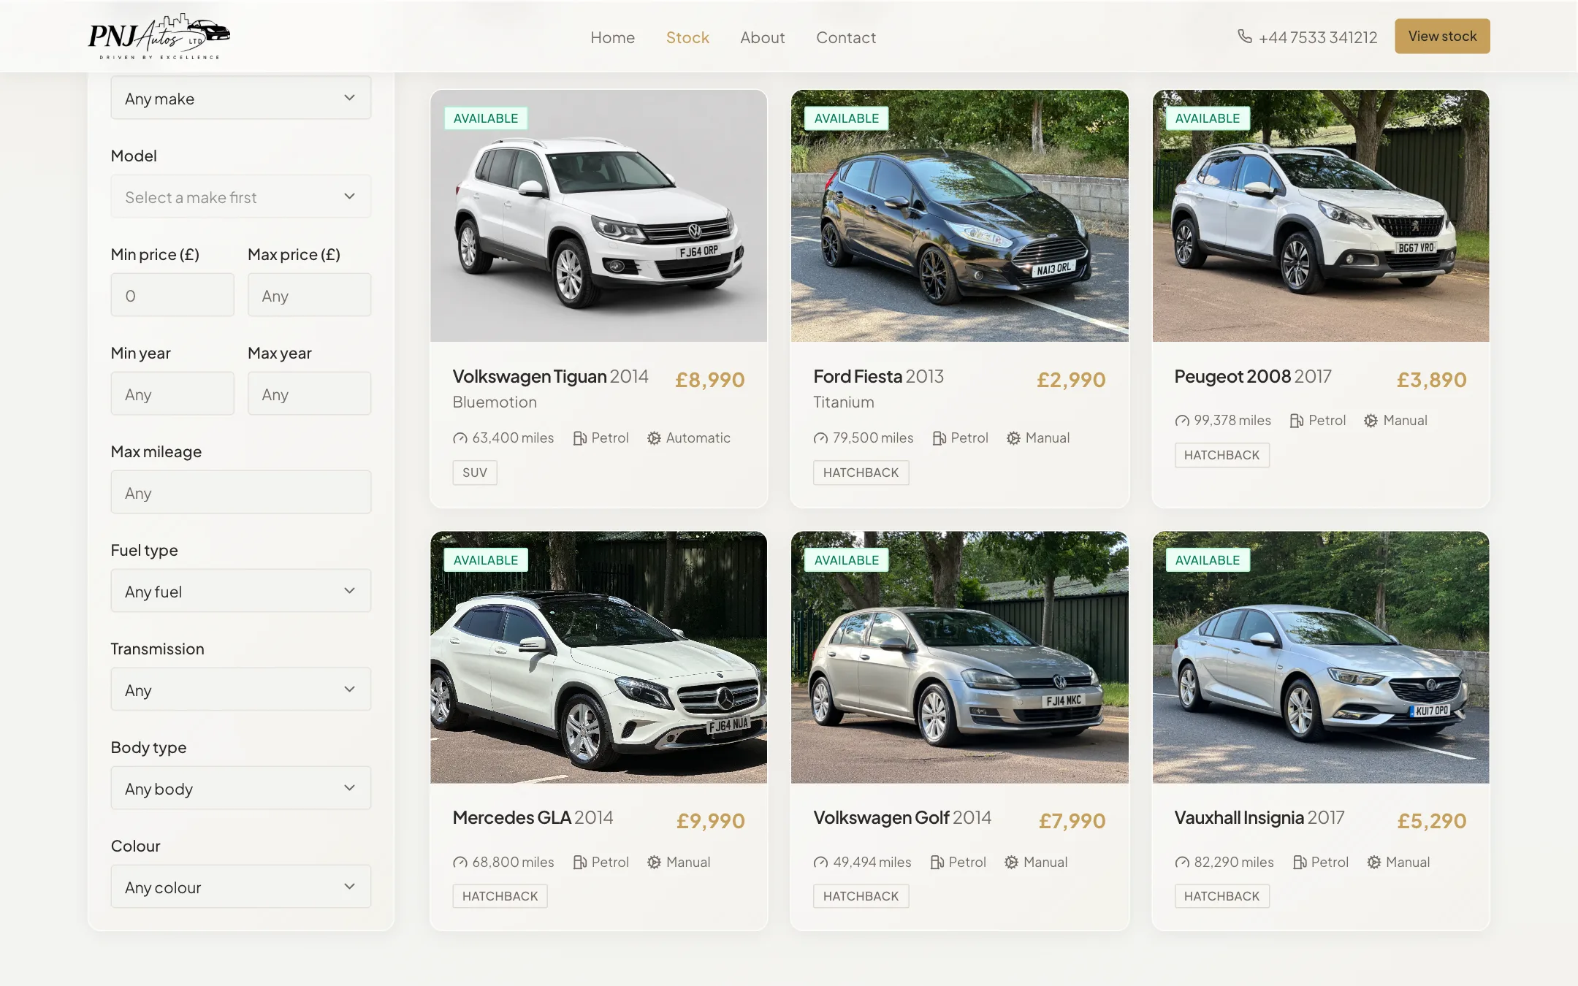
Task: Open the Contact nav item
Action: click(845, 37)
